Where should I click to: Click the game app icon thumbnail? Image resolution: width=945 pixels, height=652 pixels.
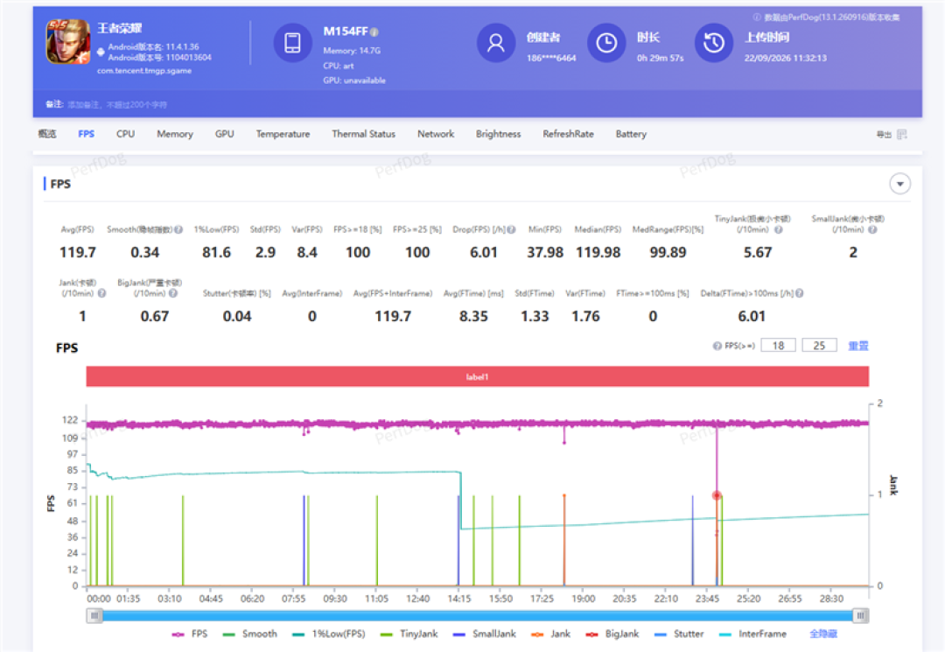click(x=68, y=42)
